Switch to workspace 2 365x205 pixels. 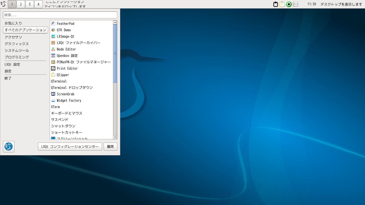point(21,4)
